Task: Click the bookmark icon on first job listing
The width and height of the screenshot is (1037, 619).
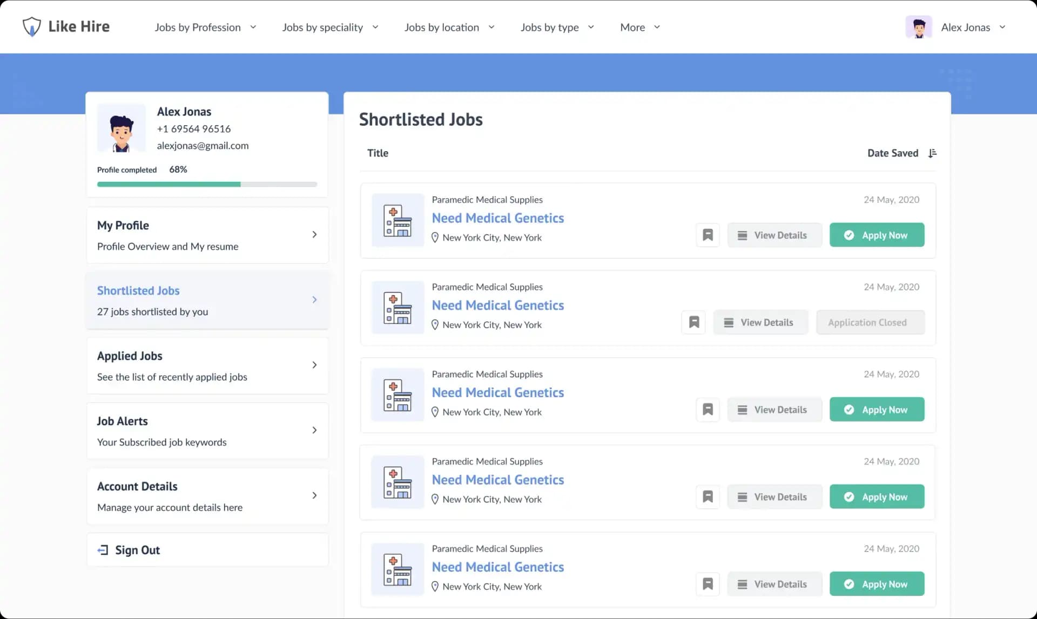Action: [x=708, y=235]
